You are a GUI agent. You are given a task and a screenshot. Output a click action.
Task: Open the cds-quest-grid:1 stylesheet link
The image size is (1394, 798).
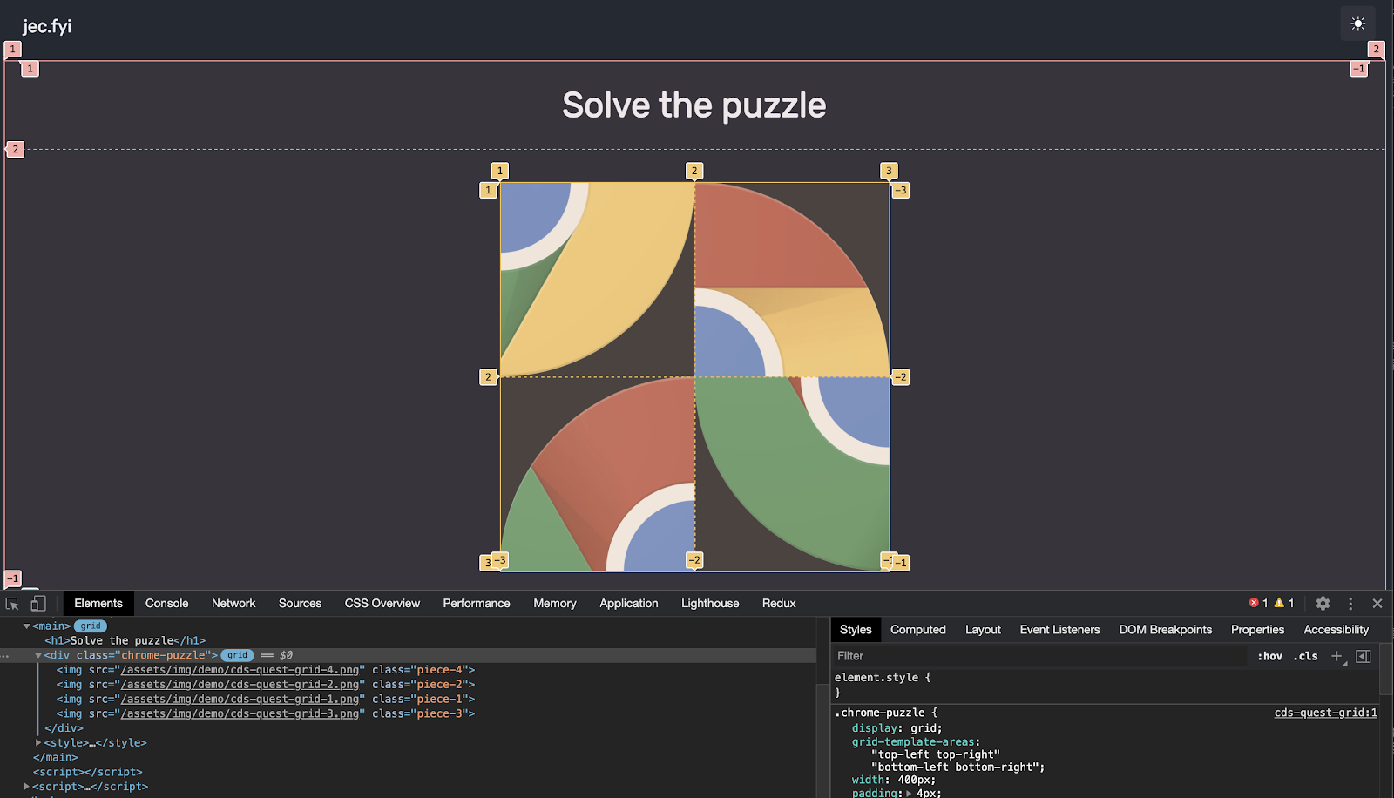point(1325,713)
